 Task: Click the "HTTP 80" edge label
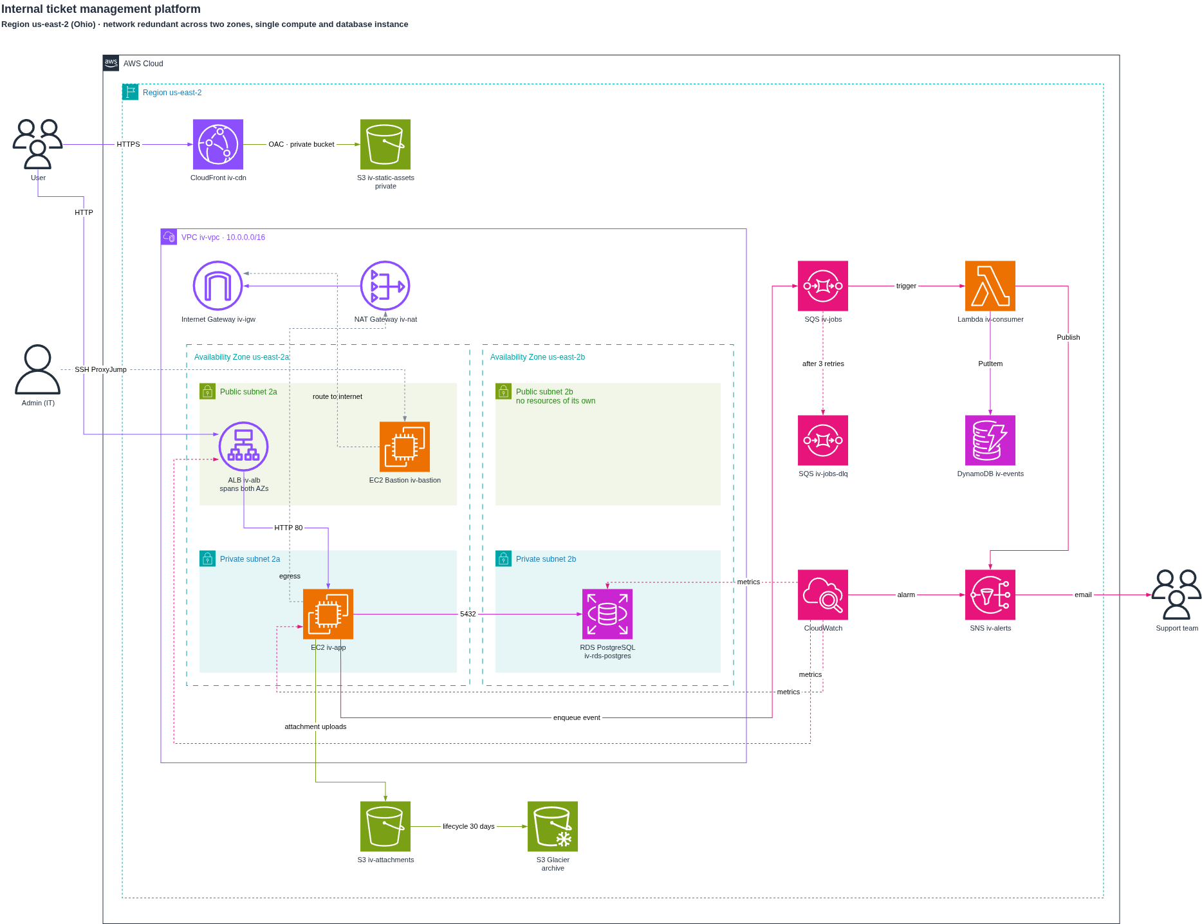[288, 528]
